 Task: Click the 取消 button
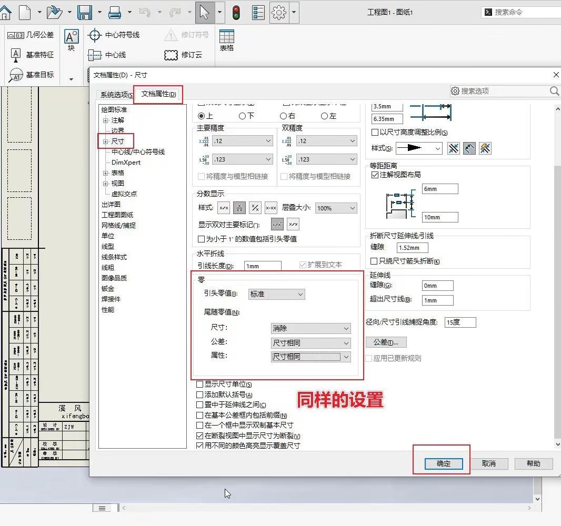pyautogui.click(x=489, y=464)
